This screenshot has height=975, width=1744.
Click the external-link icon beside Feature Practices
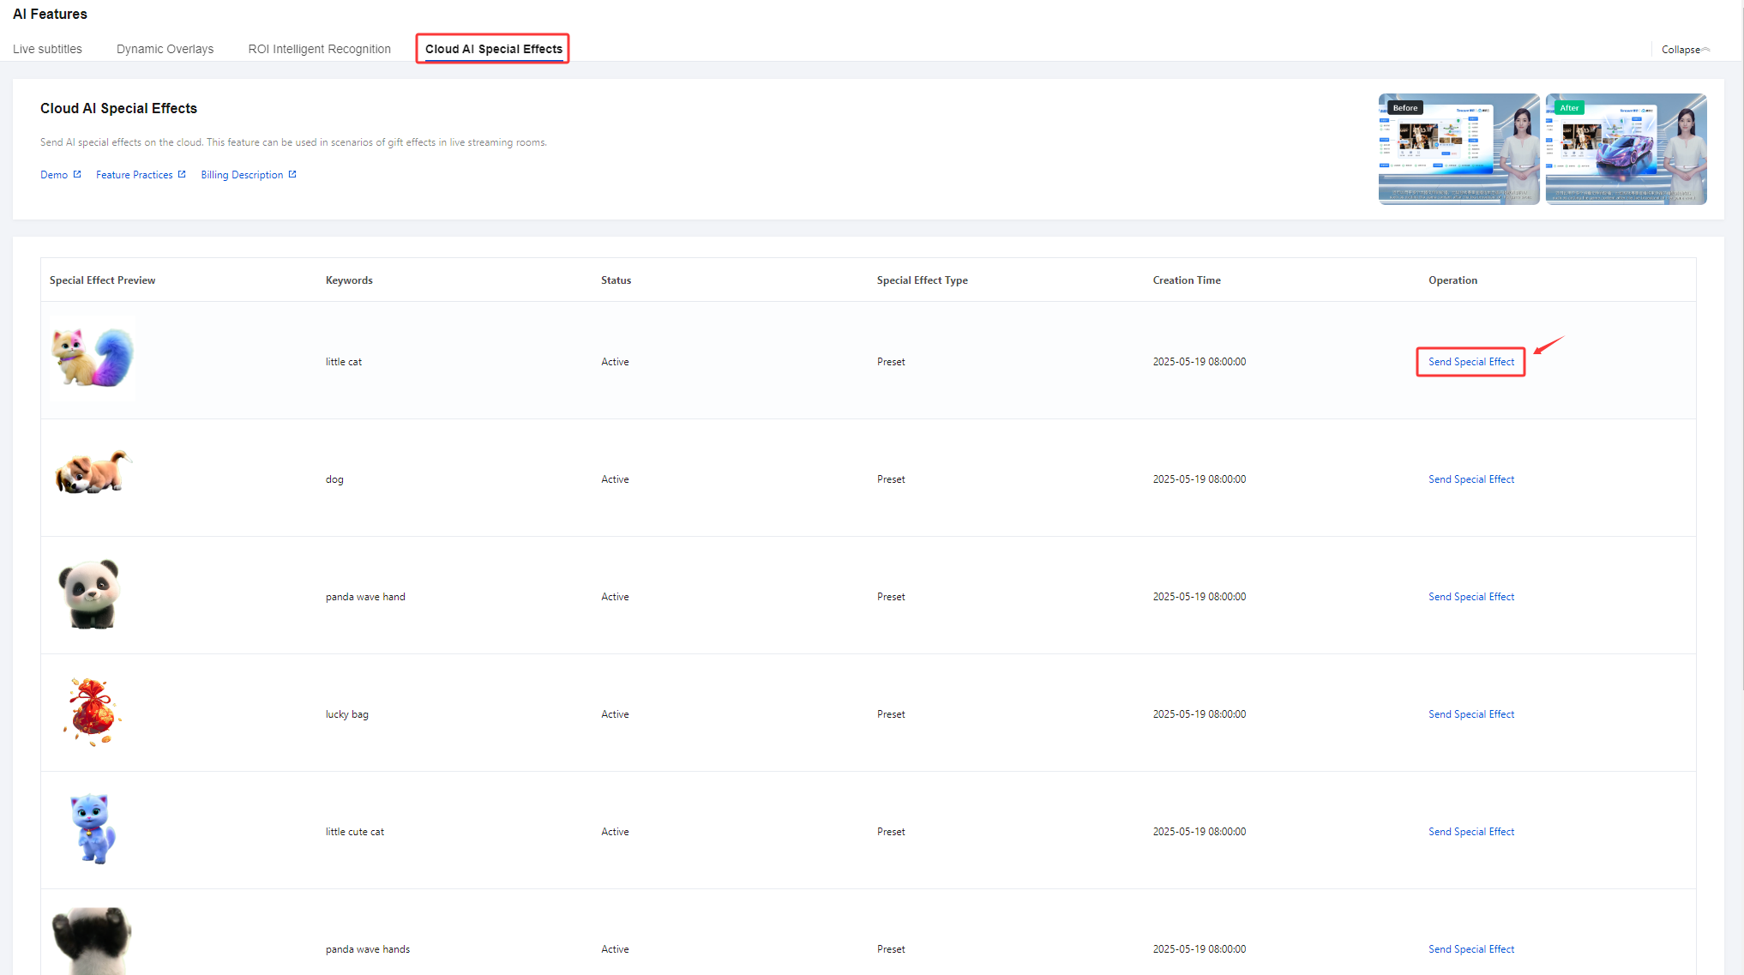pyautogui.click(x=182, y=174)
